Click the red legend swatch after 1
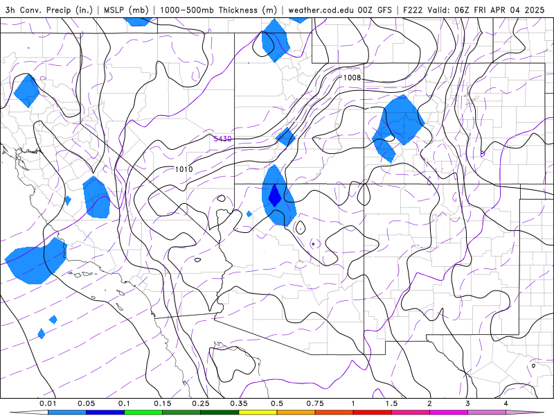The height and width of the screenshot is (416, 554). pyautogui.click(x=373, y=413)
